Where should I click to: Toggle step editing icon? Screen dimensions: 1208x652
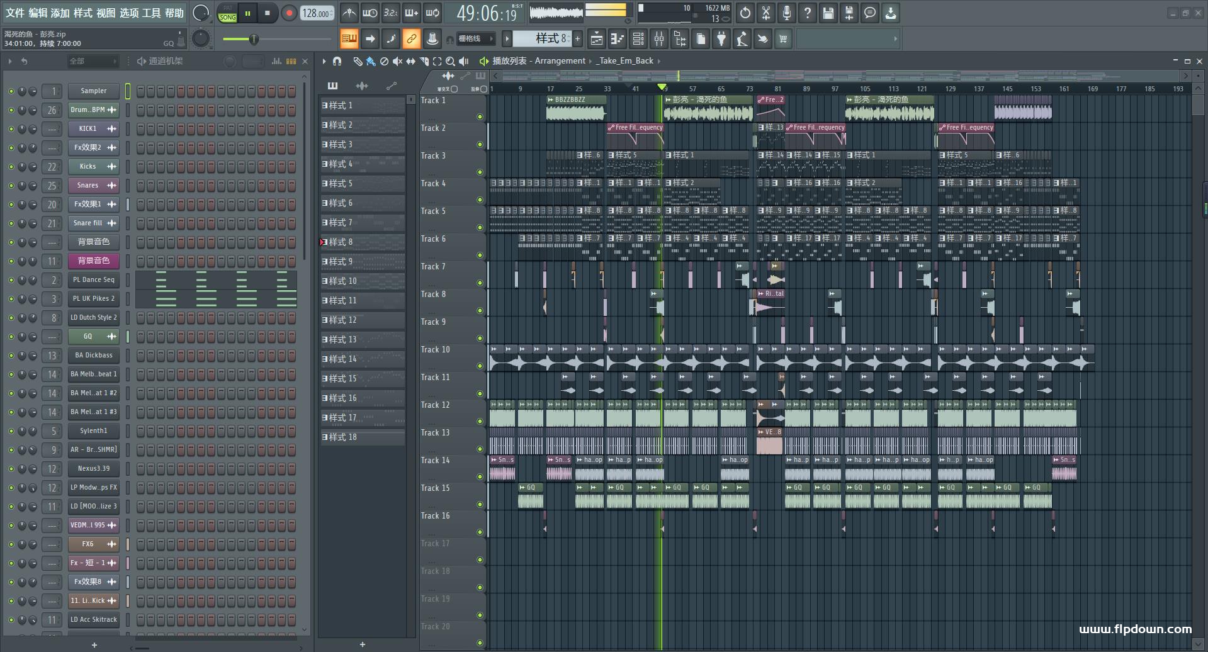click(390, 39)
